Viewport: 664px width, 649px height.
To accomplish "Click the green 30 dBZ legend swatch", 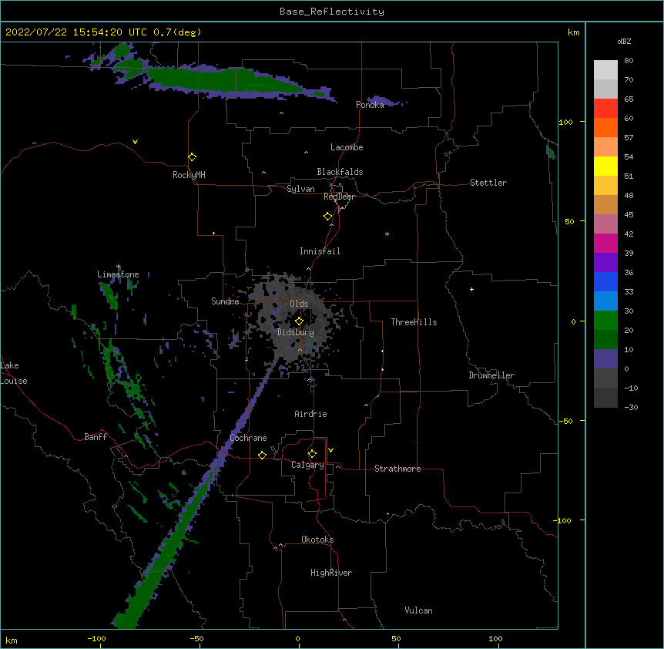I will [605, 321].
